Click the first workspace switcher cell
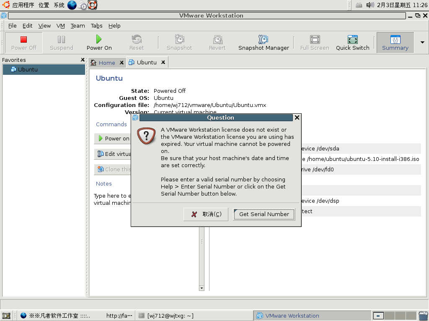Image resolution: width=429 pixels, height=321 pixels. pyautogui.click(x=378, y=316)
